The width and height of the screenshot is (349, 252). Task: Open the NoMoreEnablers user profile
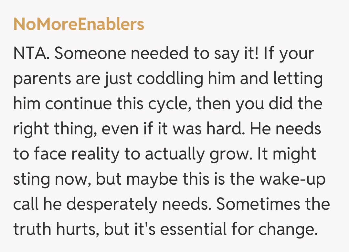coord(79,24)
